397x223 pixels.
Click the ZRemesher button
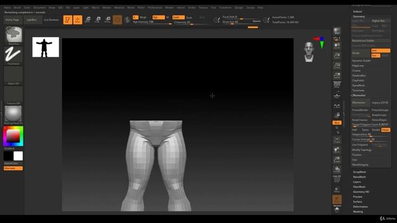[x=360, y=103]
